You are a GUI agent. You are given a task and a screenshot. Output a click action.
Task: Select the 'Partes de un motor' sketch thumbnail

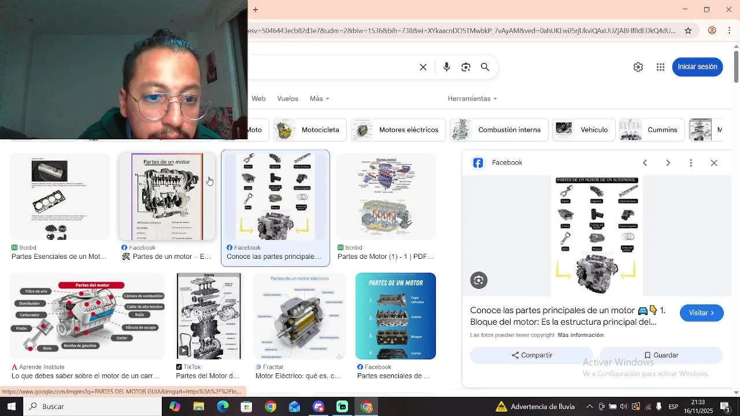pos(167,197)
